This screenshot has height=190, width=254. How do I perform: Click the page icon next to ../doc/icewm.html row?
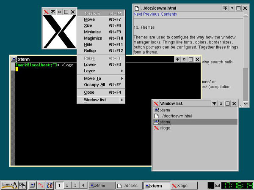pyautogui.click(x=156, y=116)
